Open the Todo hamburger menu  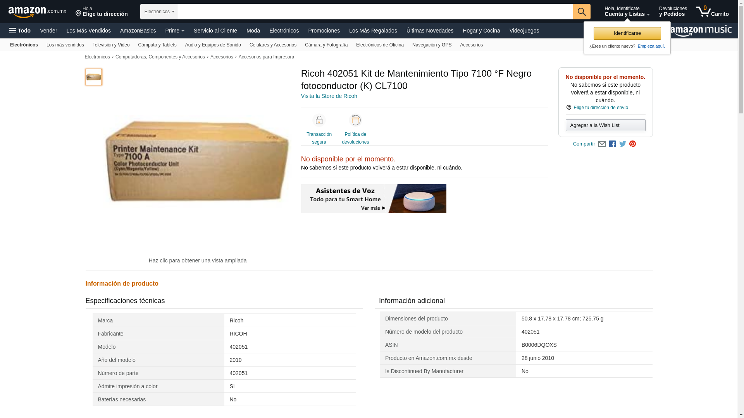pos(20,31)
